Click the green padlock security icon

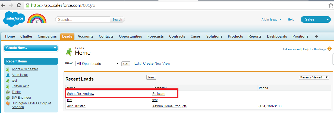pos(27,5)
